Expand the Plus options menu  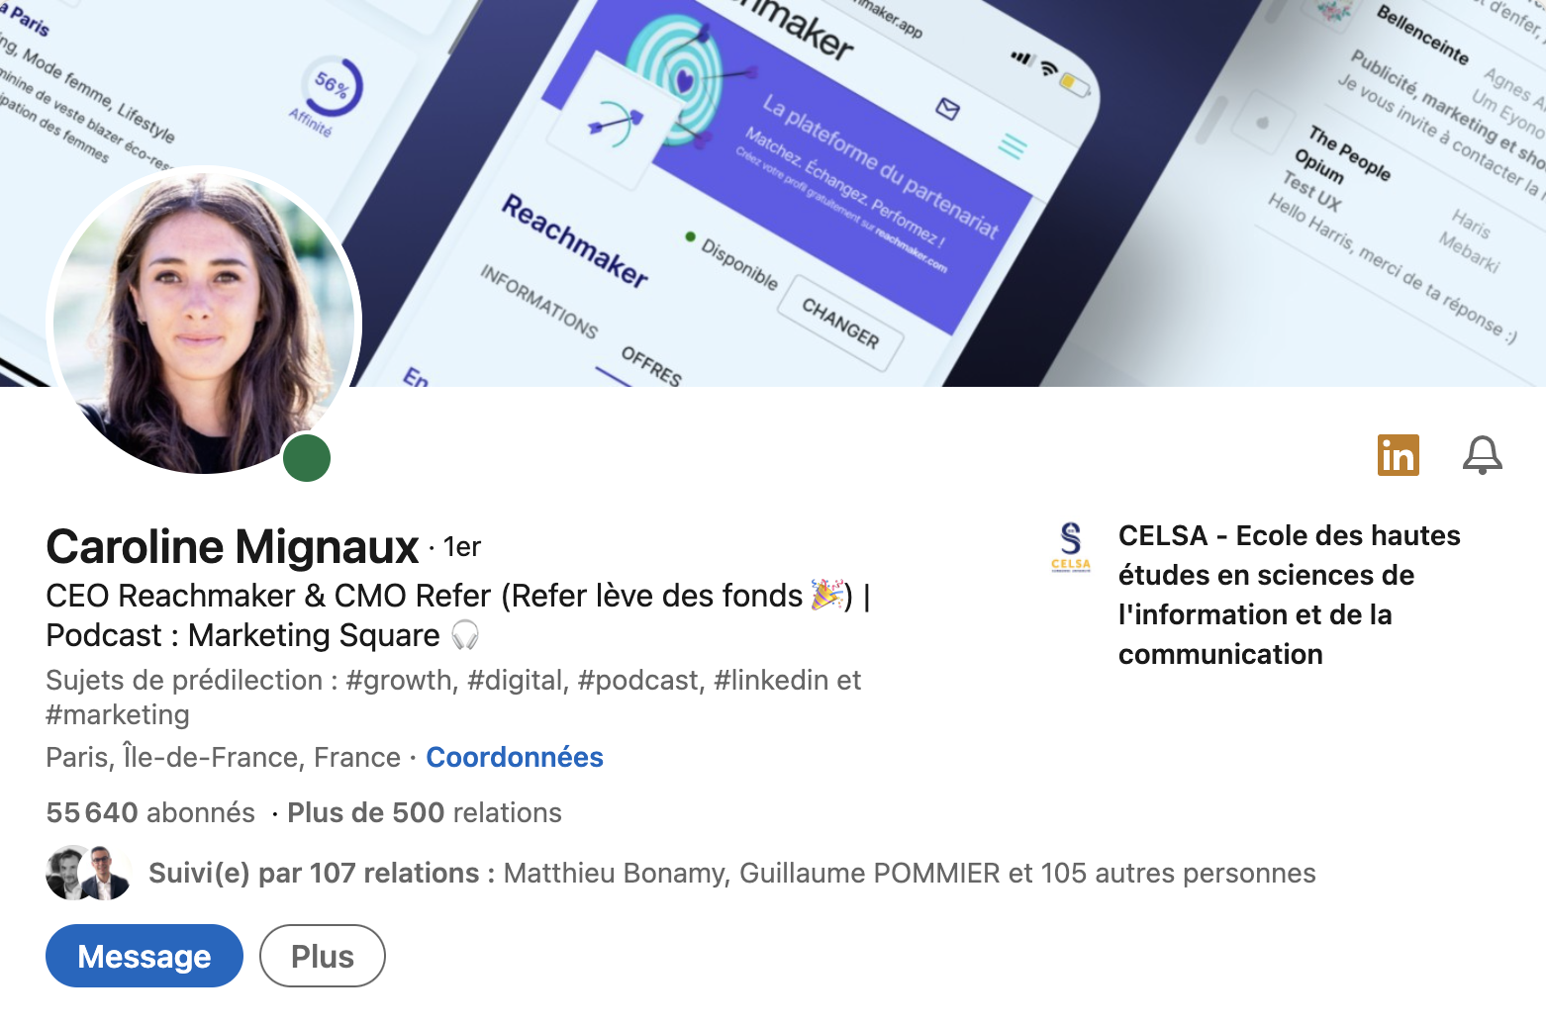click(x=323, y=956)
